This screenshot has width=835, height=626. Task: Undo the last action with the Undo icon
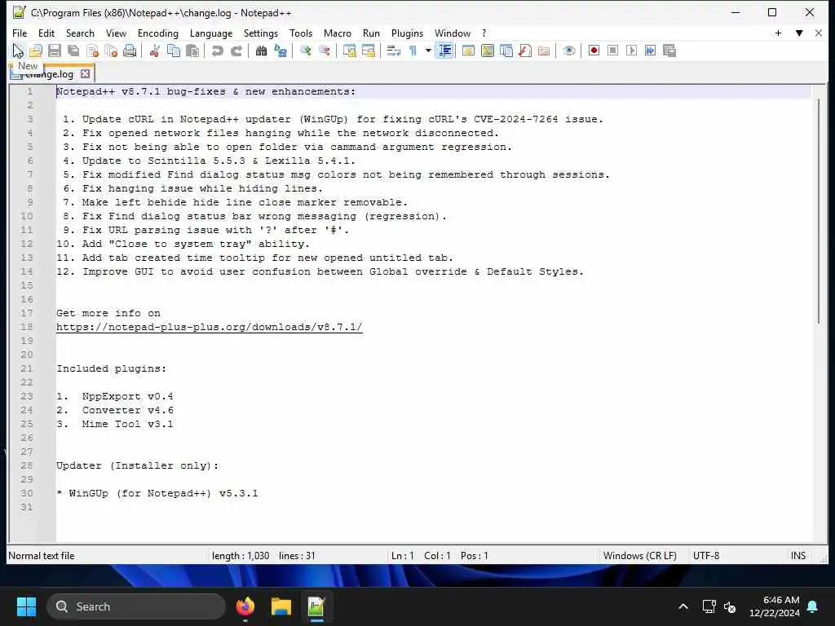[217, 51]
